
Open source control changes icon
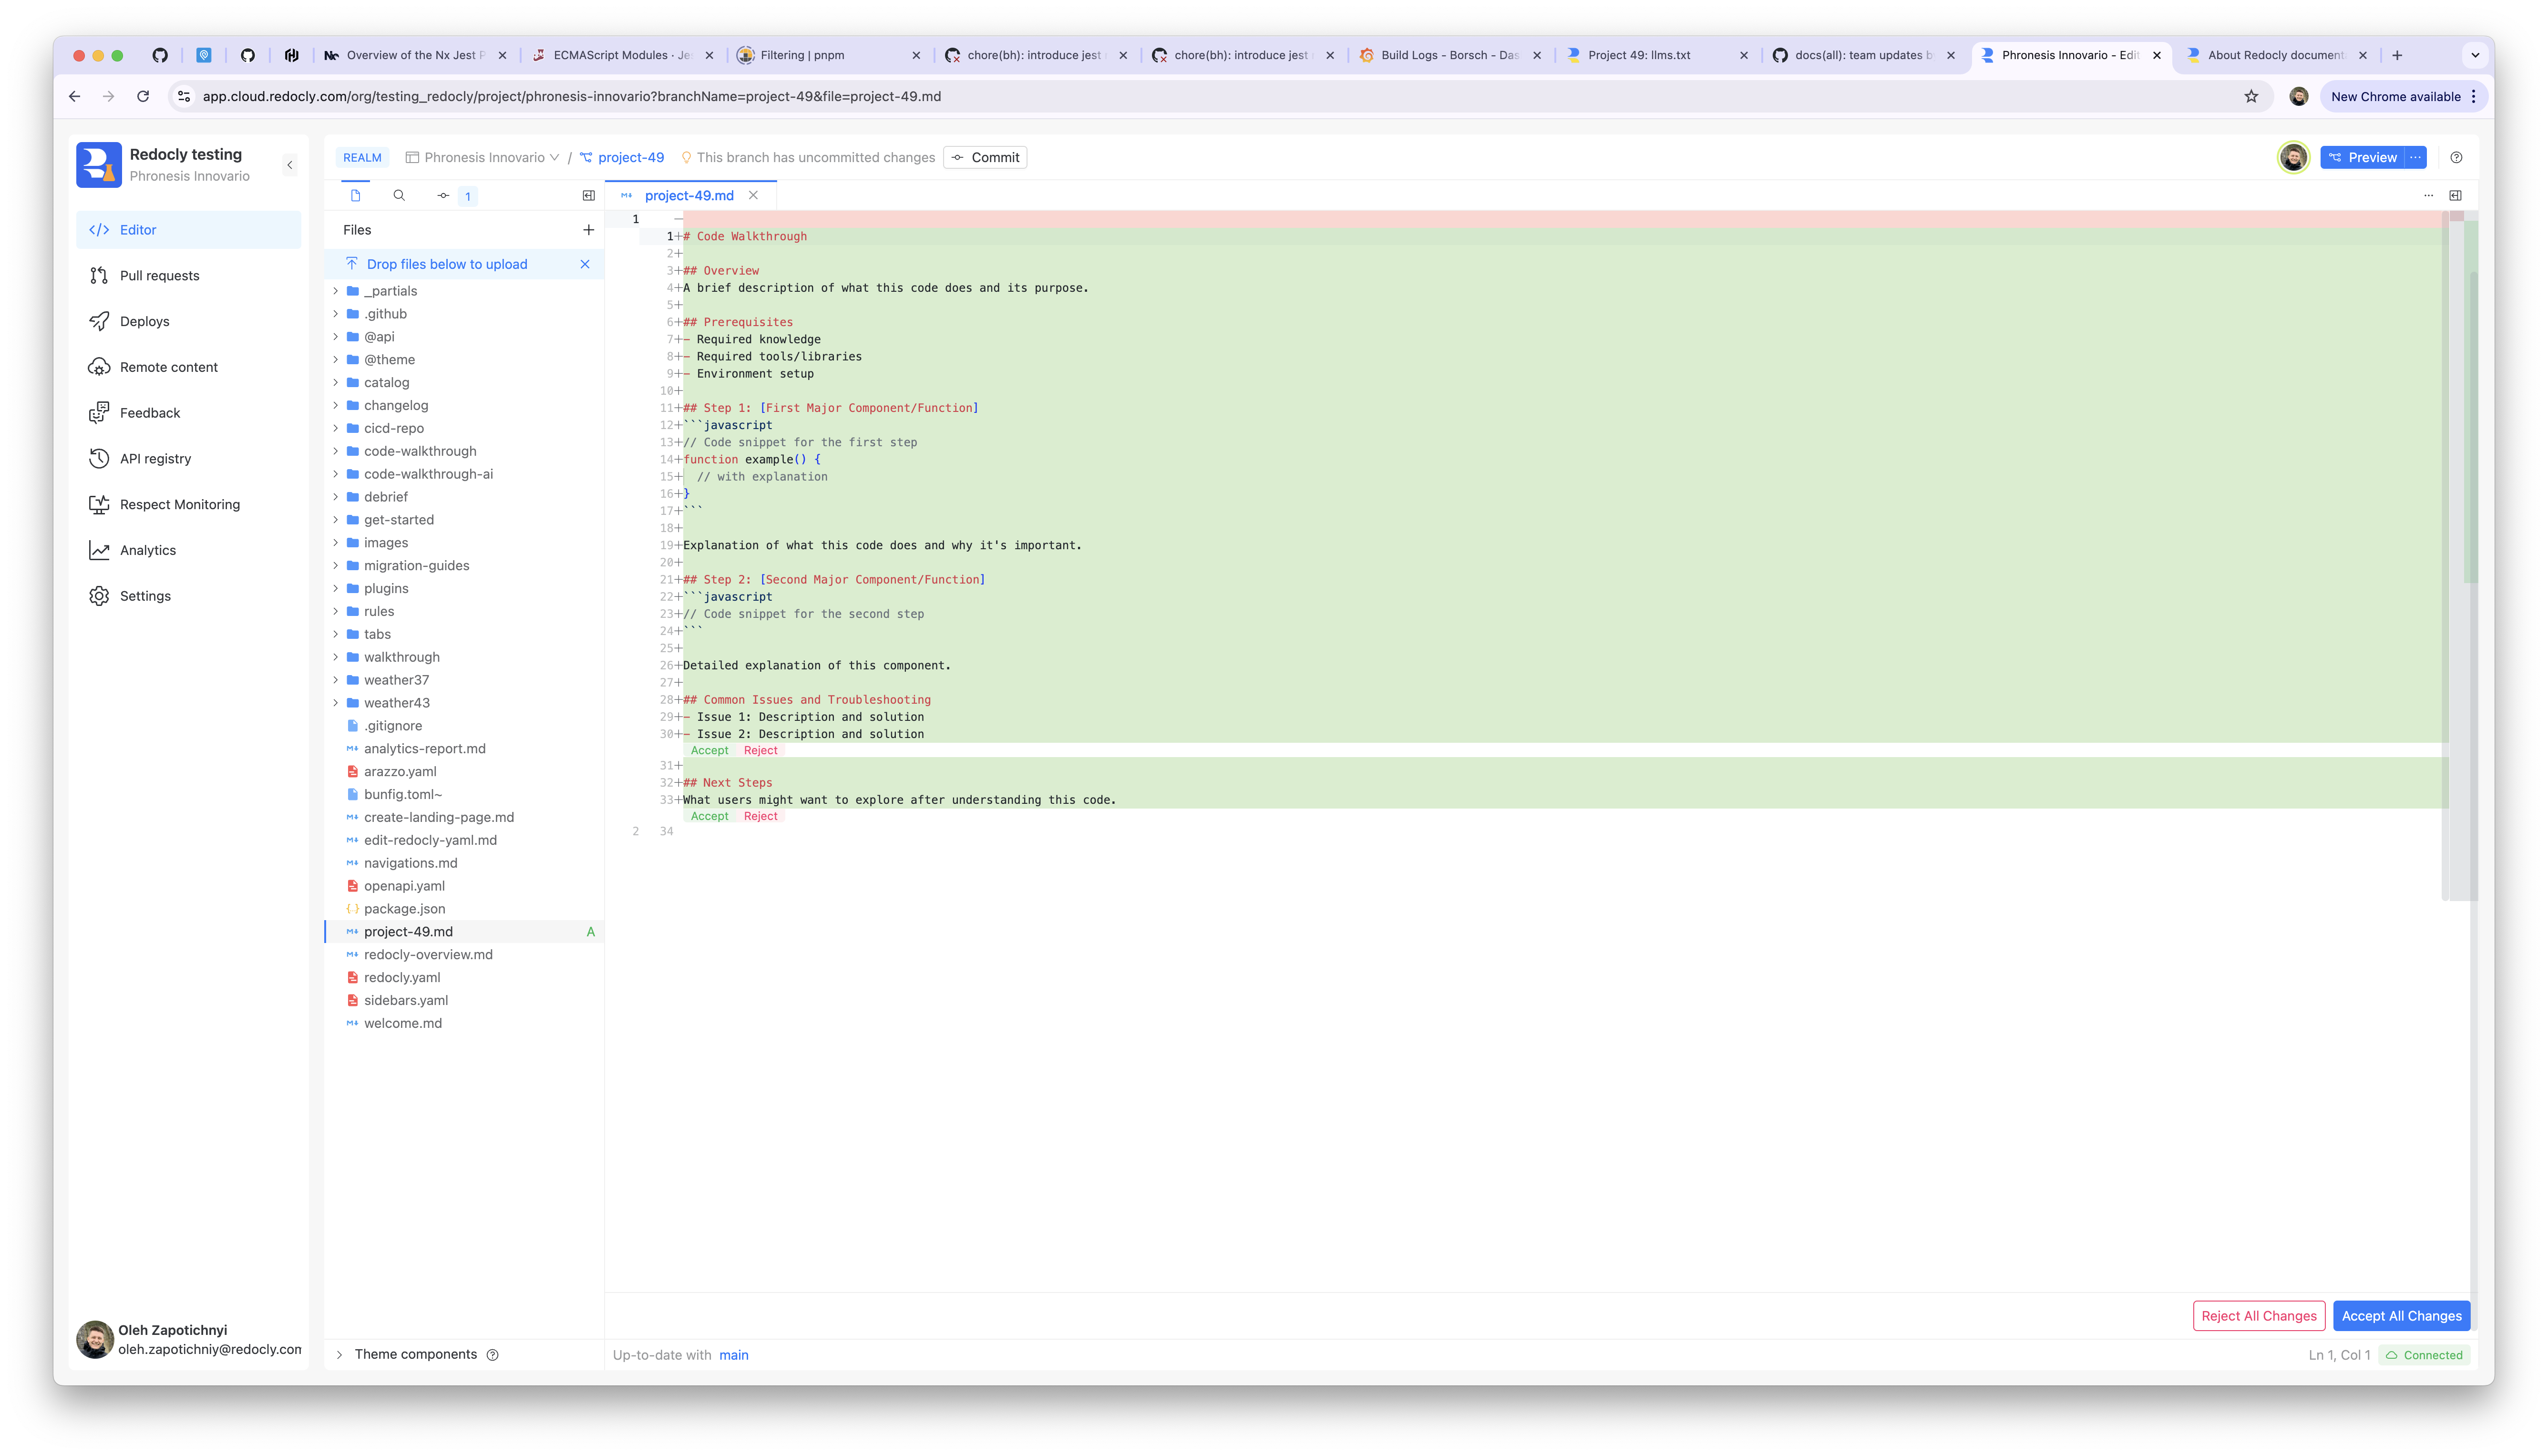click(443, 196)
